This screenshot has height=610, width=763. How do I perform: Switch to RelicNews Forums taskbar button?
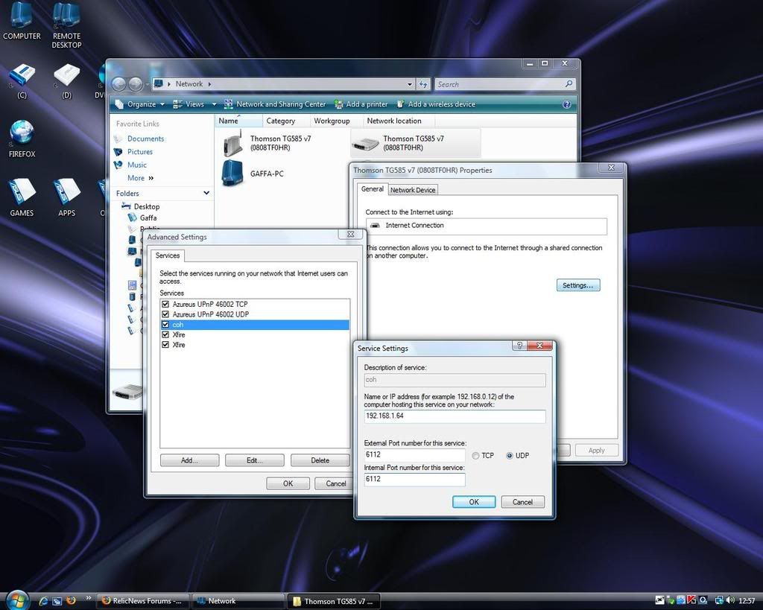(142, 601)
